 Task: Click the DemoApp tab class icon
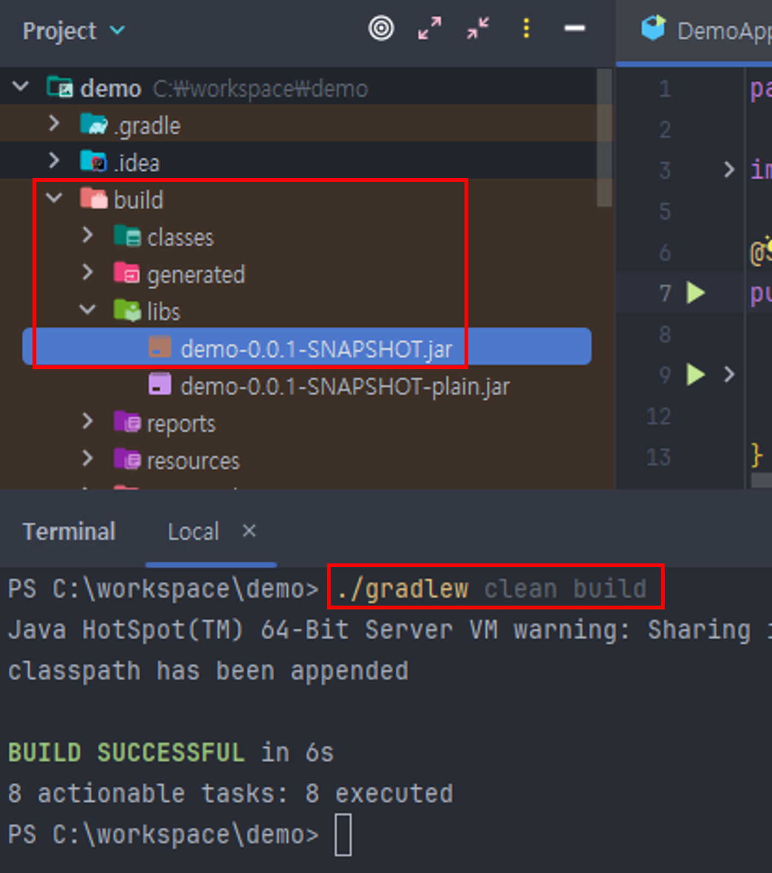pyautogui.click(x=653, y=28)
